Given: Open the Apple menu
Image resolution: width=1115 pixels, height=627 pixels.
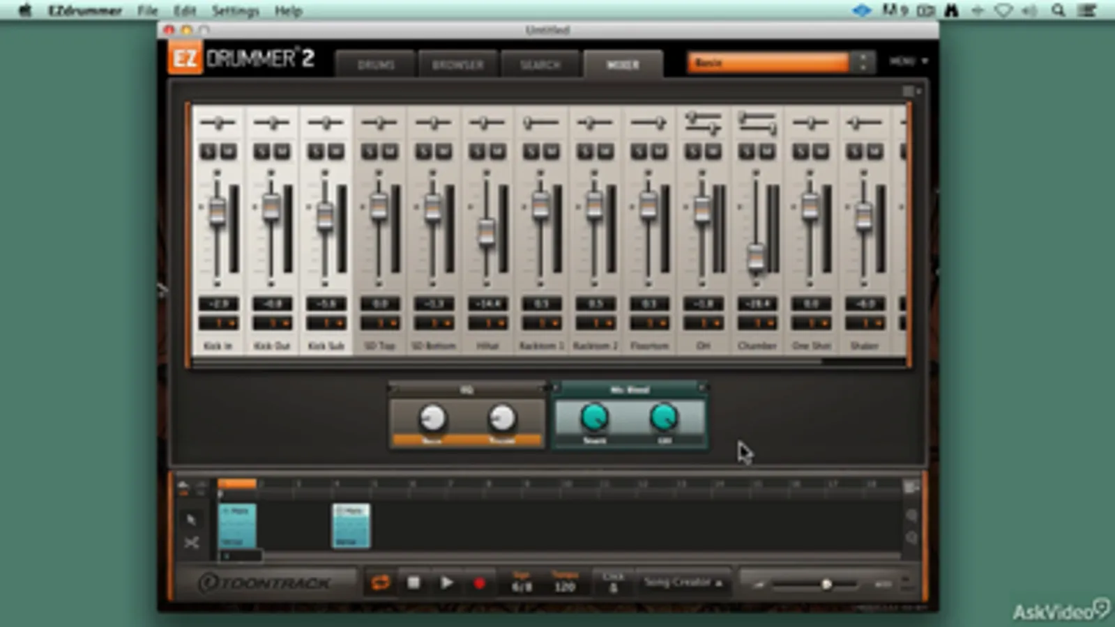Looking at the screenshot, I should pos(25,10).
